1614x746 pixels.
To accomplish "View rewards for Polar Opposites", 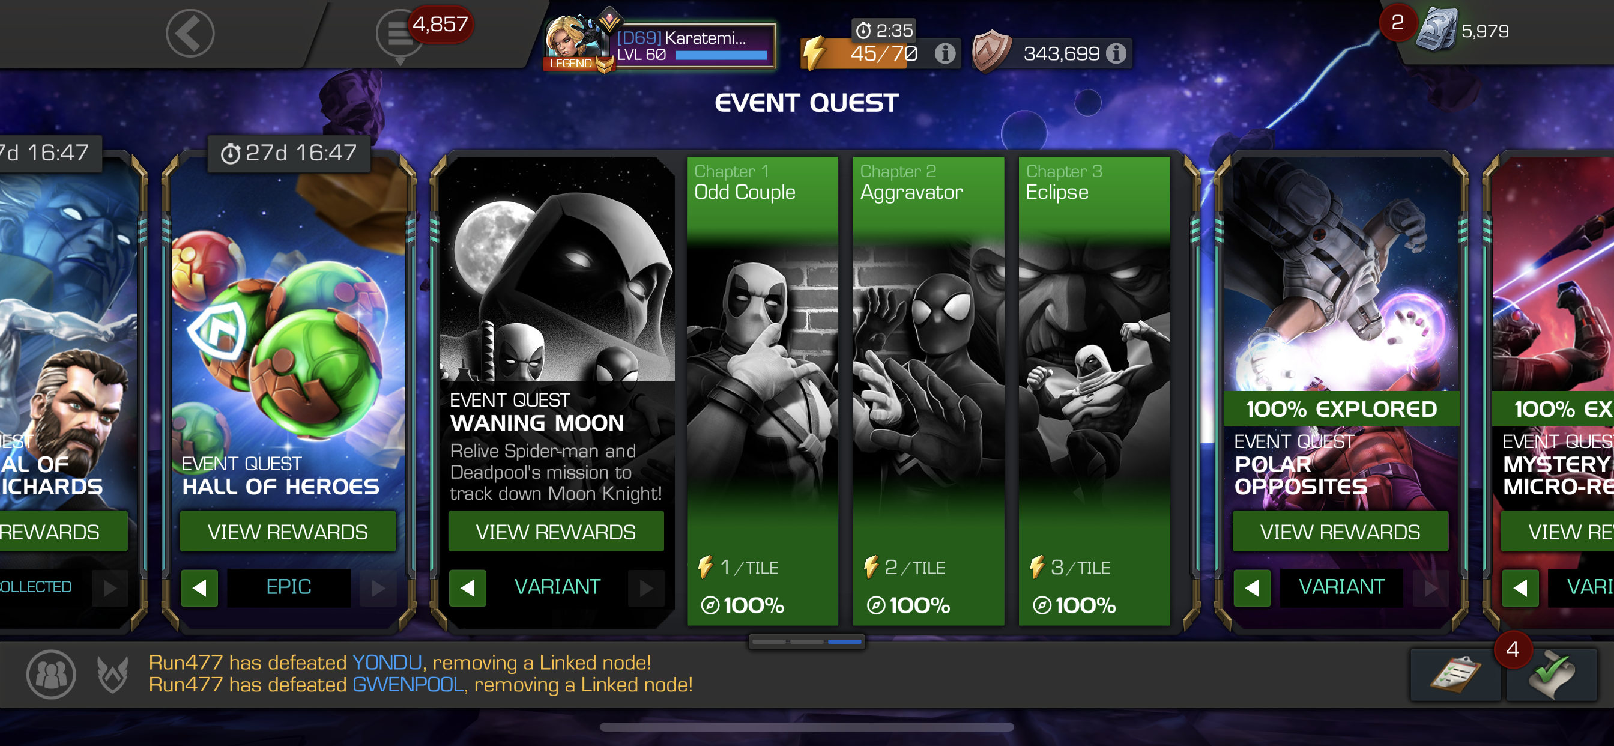I will click(x=1340, y=532).
